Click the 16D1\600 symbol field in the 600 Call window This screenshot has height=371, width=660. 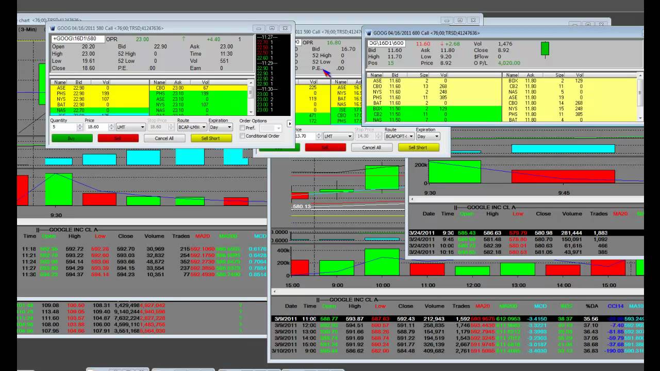386,44
